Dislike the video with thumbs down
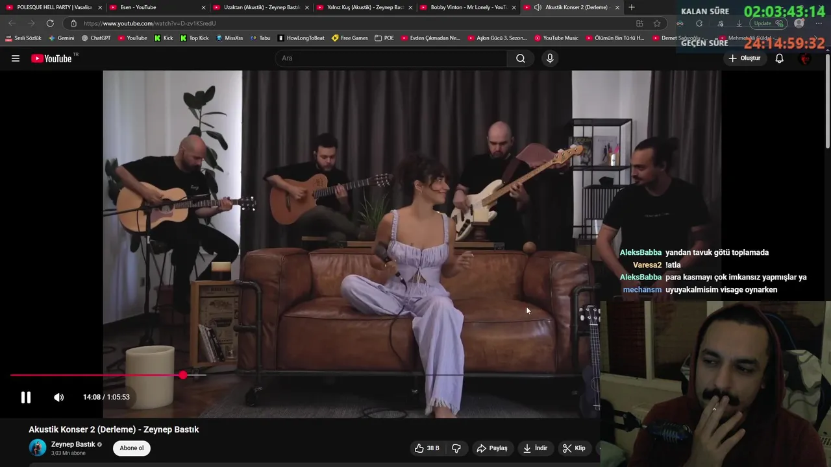 click(456, 448)
